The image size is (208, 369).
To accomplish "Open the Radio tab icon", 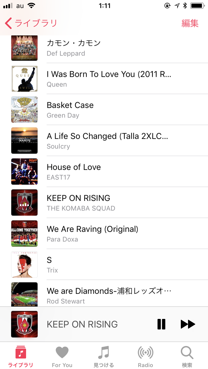I will 145,356.
